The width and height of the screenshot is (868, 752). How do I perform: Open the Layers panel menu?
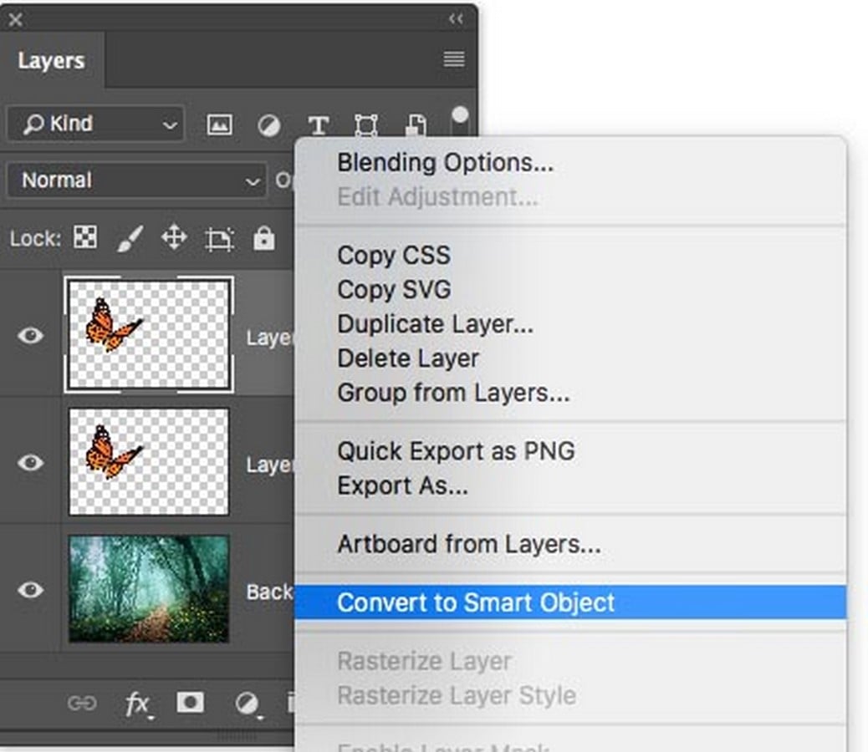point(454,59)
